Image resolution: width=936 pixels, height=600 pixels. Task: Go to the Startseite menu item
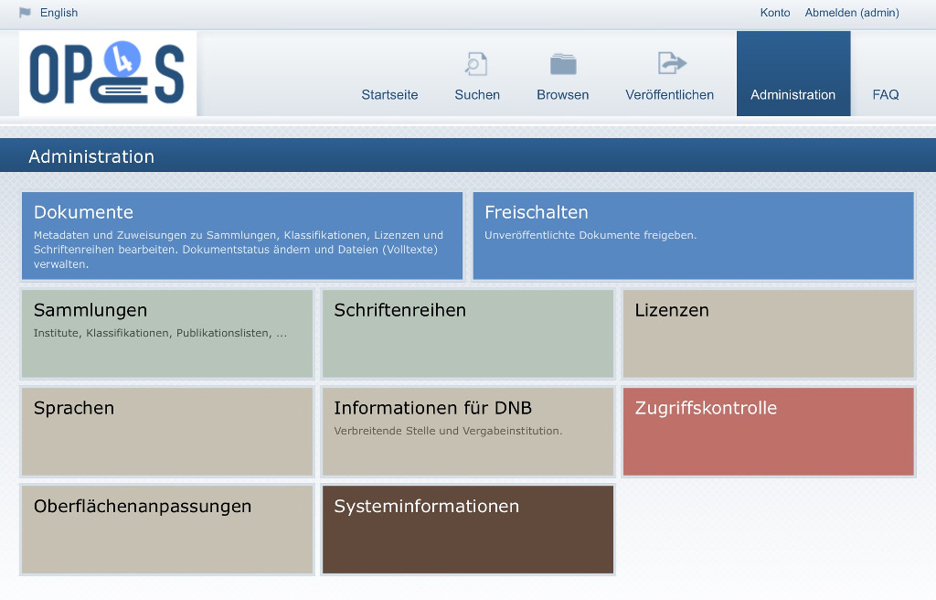point(389,94)
